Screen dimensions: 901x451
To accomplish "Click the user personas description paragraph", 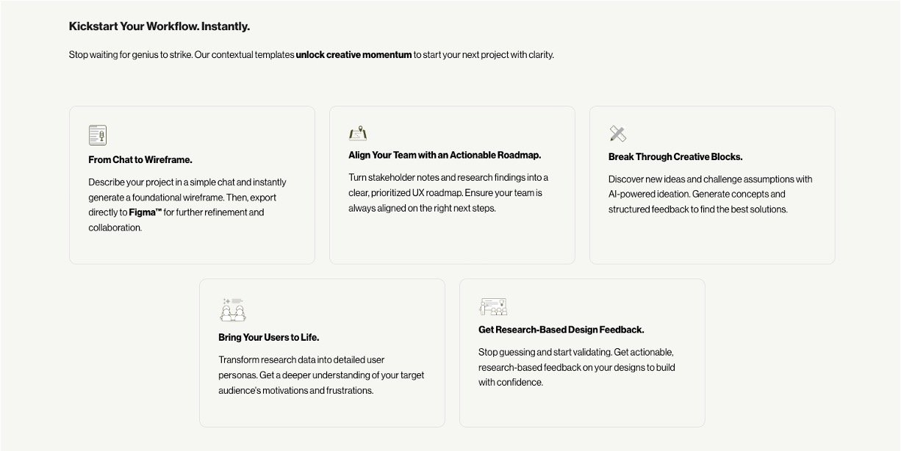I will 321,375.
